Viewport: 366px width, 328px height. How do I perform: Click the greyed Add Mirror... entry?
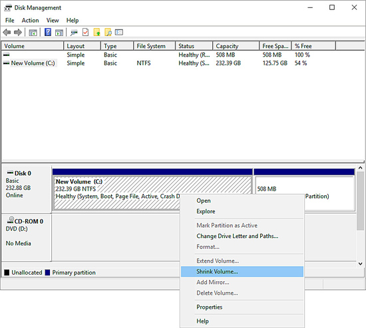(x=242, y=283)
